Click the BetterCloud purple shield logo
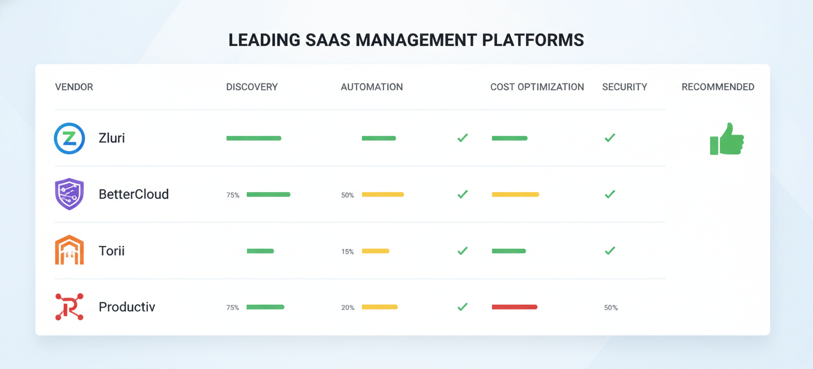Viewport: 813px width, 369px height. 69,194
